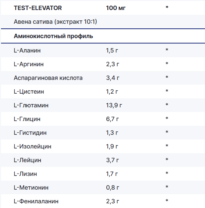Image resolution: width=205 pixels, height=208 pixels.
Task: Click the L-Цистеин label
Action: [x=29, y=92]
